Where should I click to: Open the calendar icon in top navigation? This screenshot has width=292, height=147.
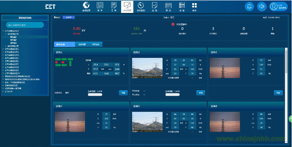click(x=169, y=7)
